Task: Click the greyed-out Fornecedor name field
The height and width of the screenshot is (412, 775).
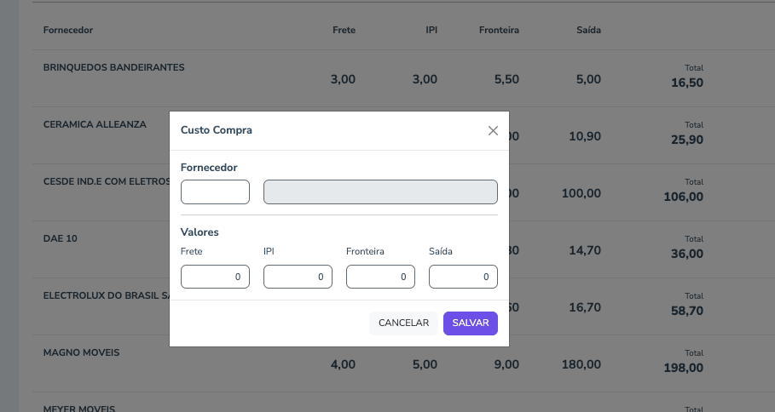Action: pyautogui.click(x=380, y=192)
